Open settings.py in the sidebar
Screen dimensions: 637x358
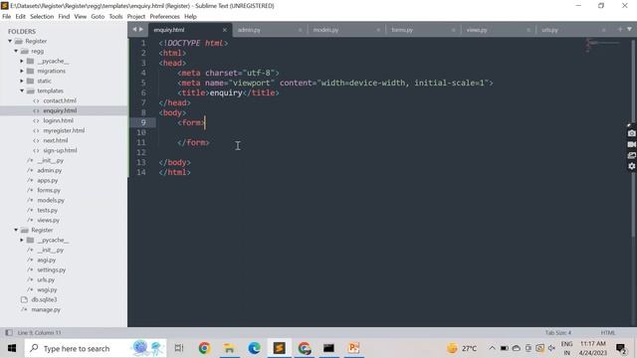pos(51,269)
